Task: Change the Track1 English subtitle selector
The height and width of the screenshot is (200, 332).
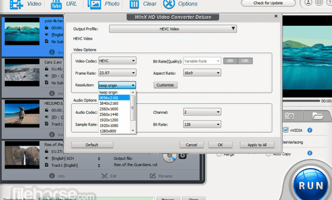Action: [99, 165]
